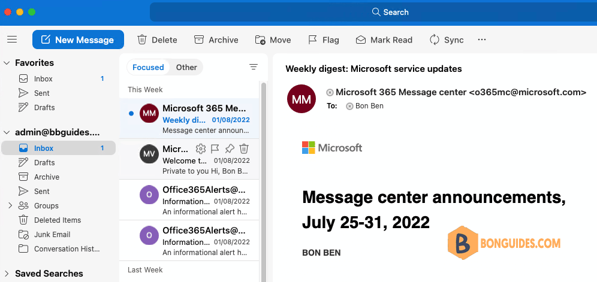Open the Junk Email folder
The height and width of the screenshot is (282, 597).
(x=58, y=235)
